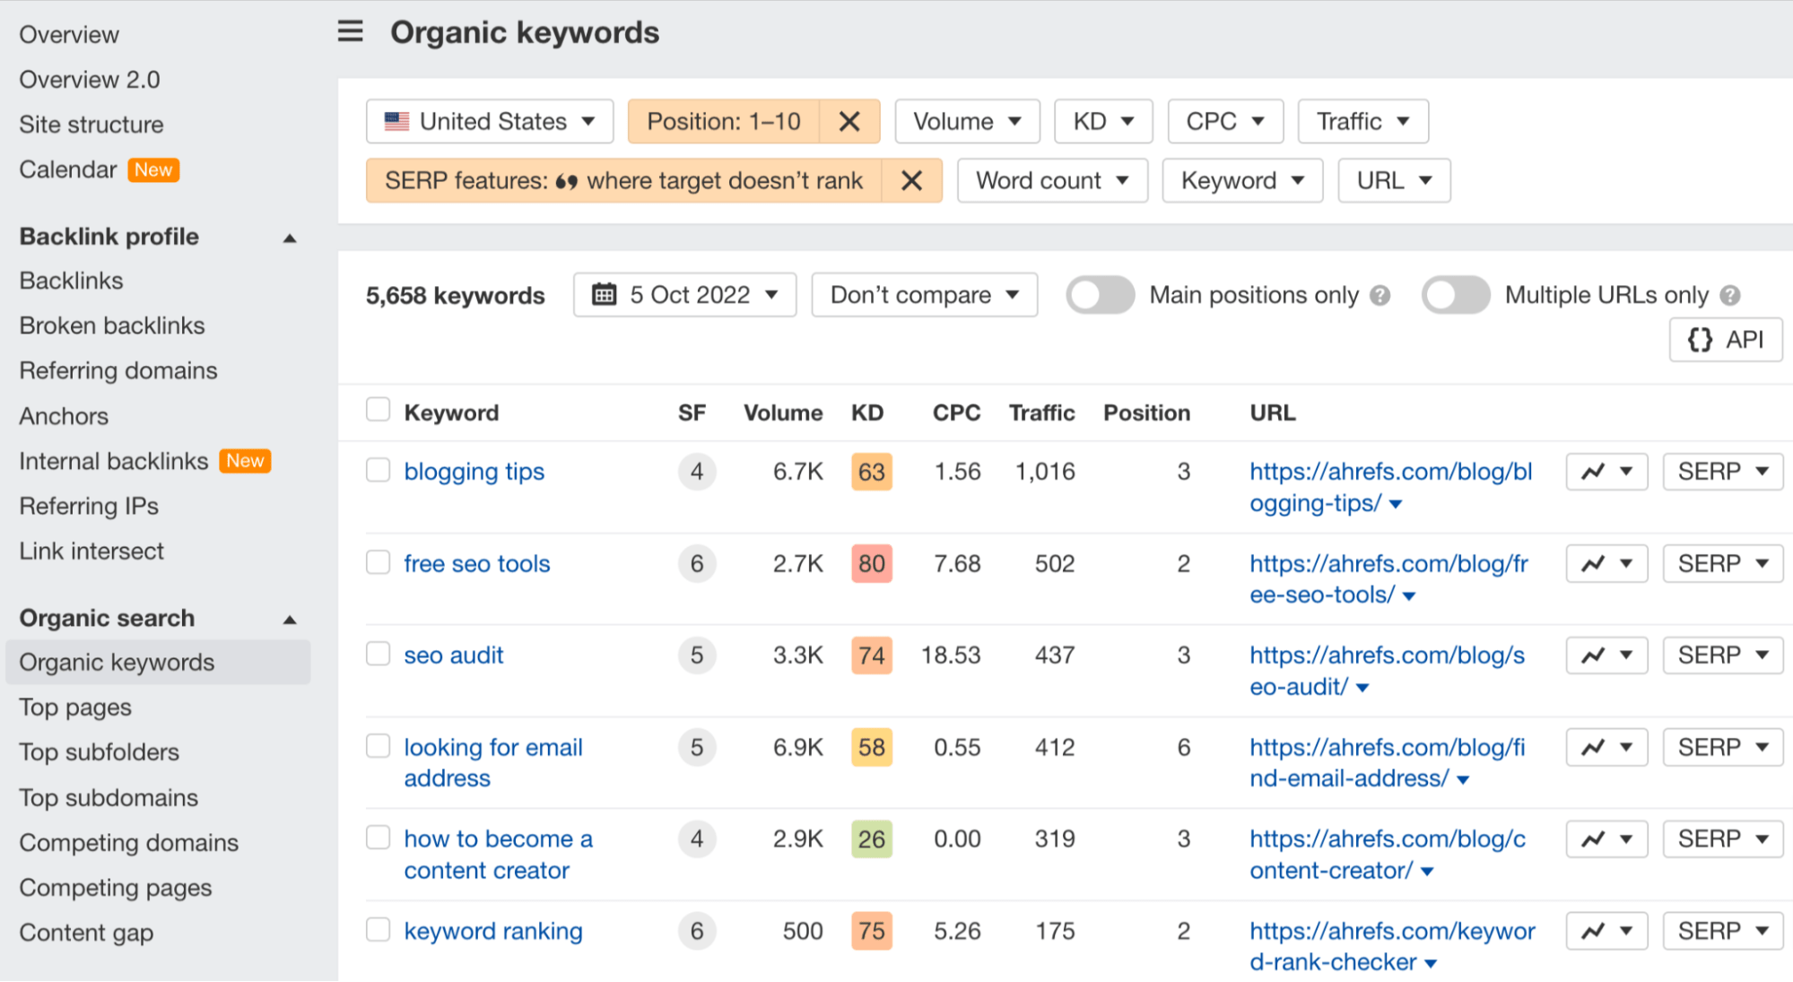Select checkbox for blogging tips keyword row

coord(378,469)
